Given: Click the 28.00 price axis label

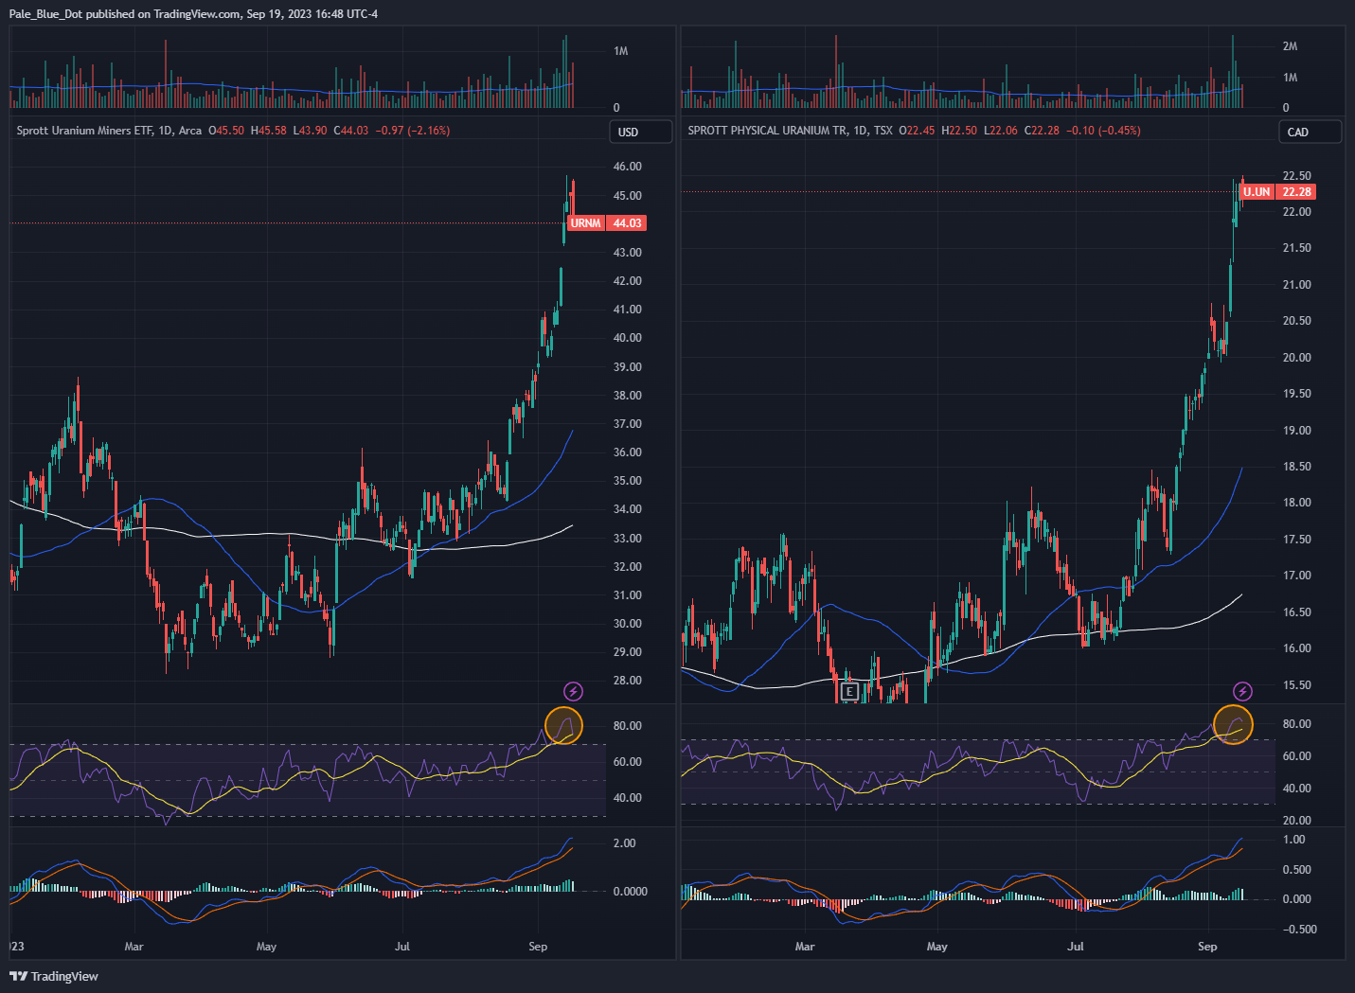Looking at the screenshot, I should pyautogui.click(x=627, y=681).
